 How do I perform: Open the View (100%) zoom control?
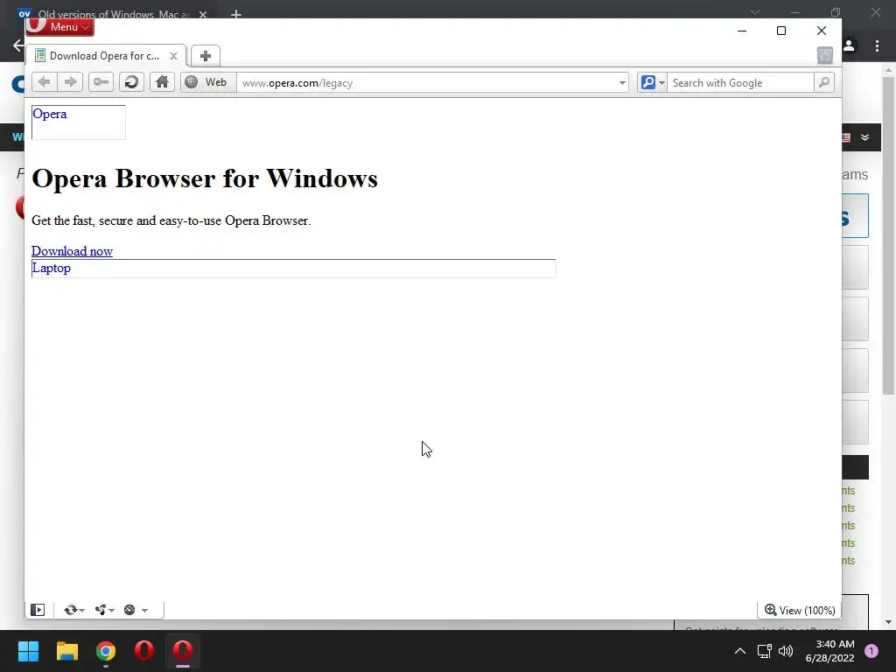[800, 610]
